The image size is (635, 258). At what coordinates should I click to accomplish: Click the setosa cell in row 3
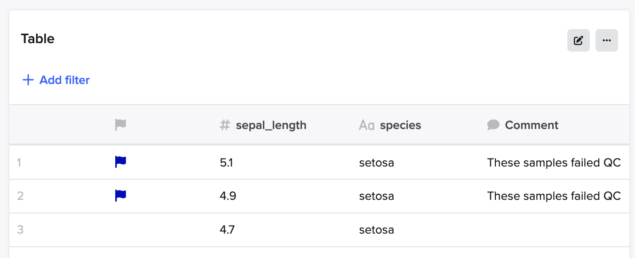pos(376,230)
